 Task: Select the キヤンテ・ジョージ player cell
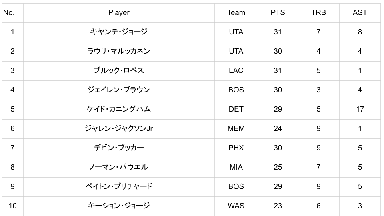click(119, 32)
